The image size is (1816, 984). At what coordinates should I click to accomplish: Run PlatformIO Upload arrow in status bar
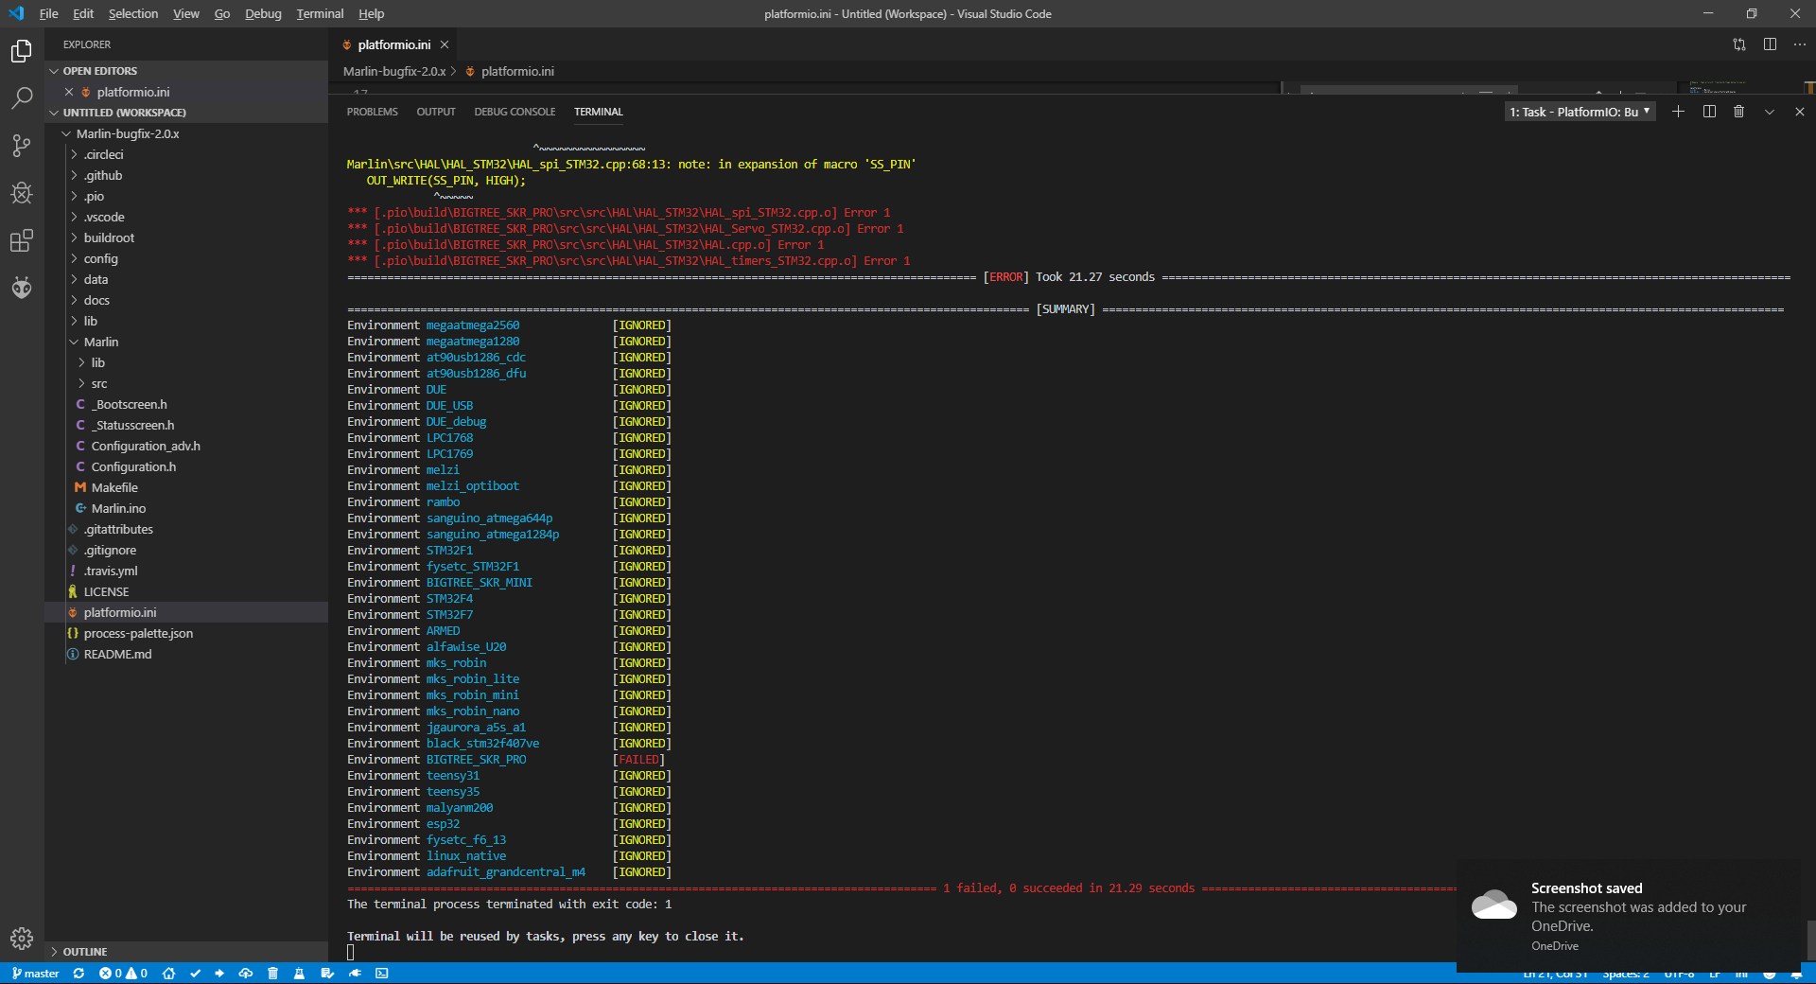pos(219,974)
